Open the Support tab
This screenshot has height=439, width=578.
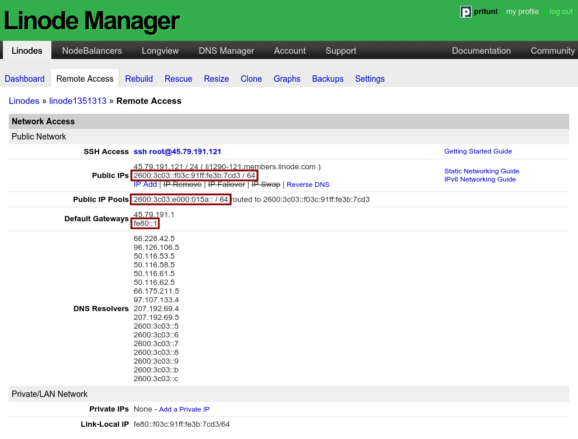341,51
